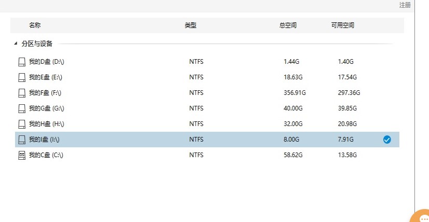Click the F drive disk icon

[22, 93]
